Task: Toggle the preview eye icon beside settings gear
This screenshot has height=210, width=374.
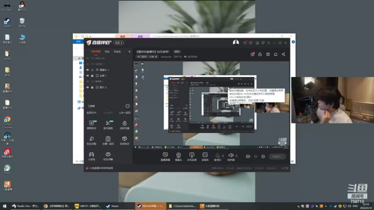Action: tap(256, 156)
